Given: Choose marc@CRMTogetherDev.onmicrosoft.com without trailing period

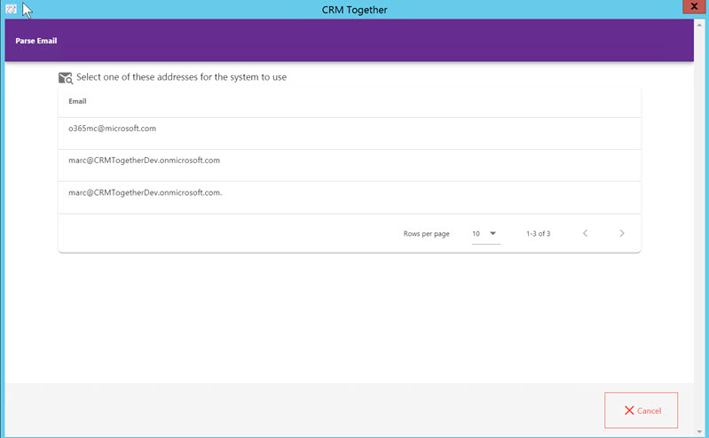Looking at the screenshot, I should (x=349, y=166).
